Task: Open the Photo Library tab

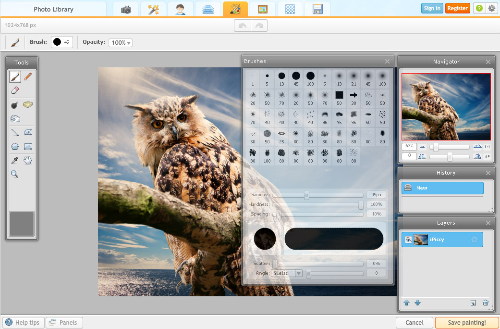Action: point(53,9)
